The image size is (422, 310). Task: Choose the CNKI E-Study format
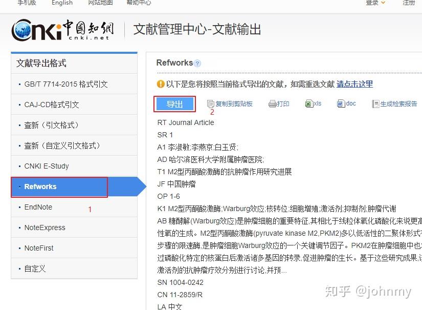pyautogui.click(x=46, y=166)
